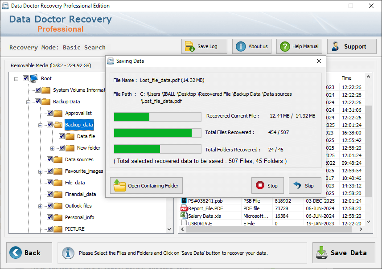Click the PSB icon of PS#036241.psb
The height and width of the screenshot is (269, 382).
[184, 200]
